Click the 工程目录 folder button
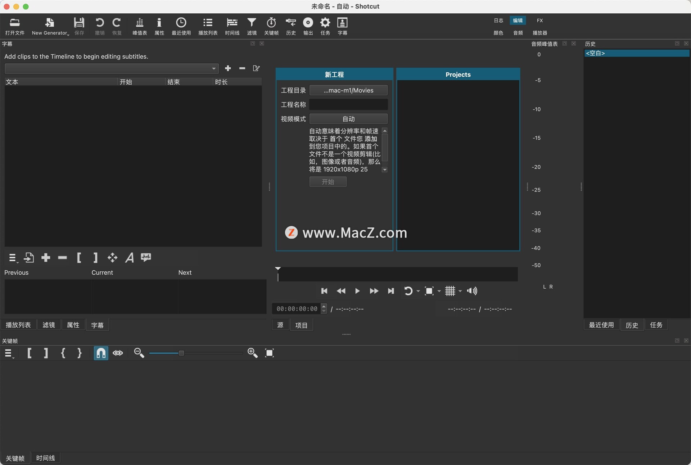Viewport: 691px width, 465px height. point(348,90)
